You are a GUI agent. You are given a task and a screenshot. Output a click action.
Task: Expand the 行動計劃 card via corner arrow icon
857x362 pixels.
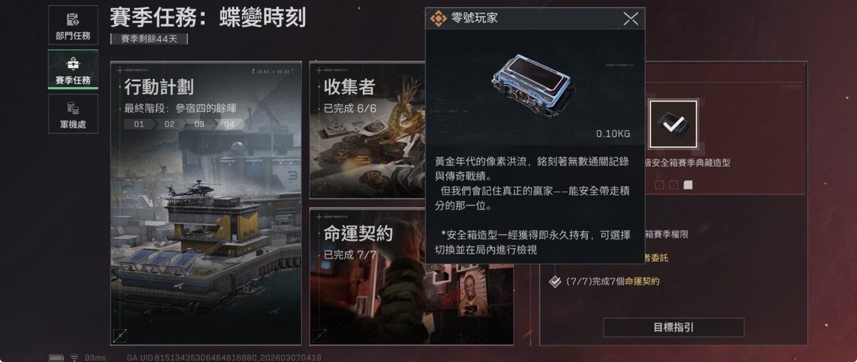tap(121, 335)
